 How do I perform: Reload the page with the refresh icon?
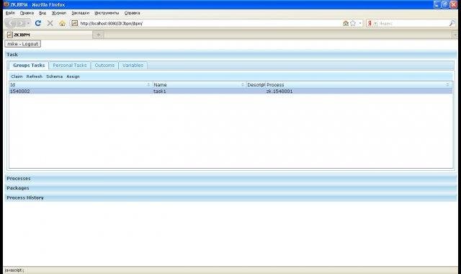[38, 23]
